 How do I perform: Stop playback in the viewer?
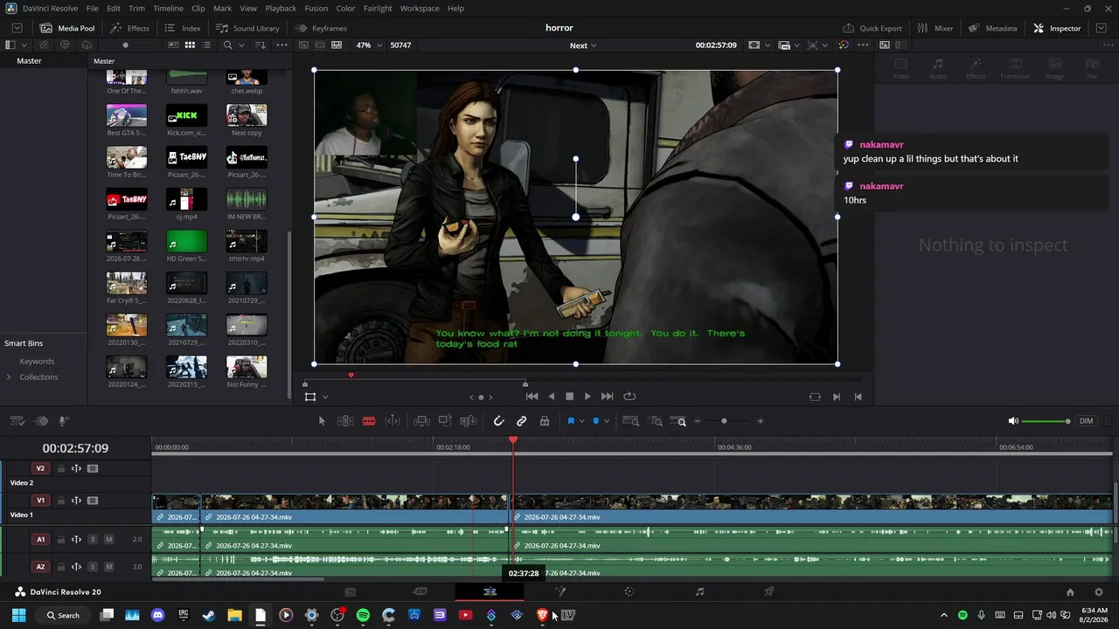click(x=569, y=397)
